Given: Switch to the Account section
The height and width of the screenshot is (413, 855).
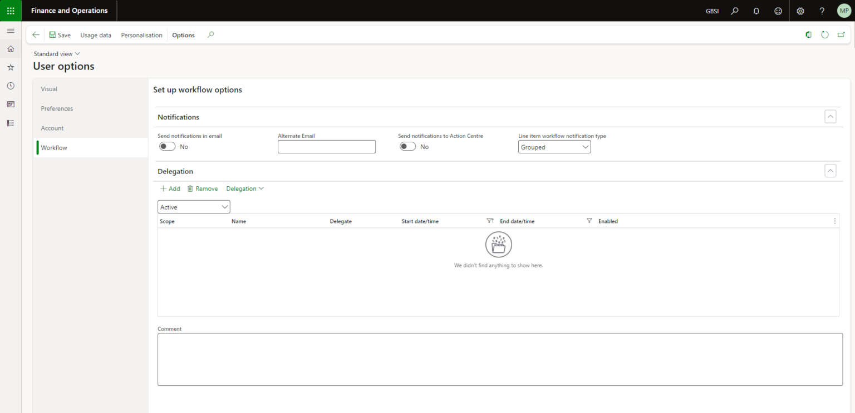Looking at the screenshot, I should (x=52, y=128).
